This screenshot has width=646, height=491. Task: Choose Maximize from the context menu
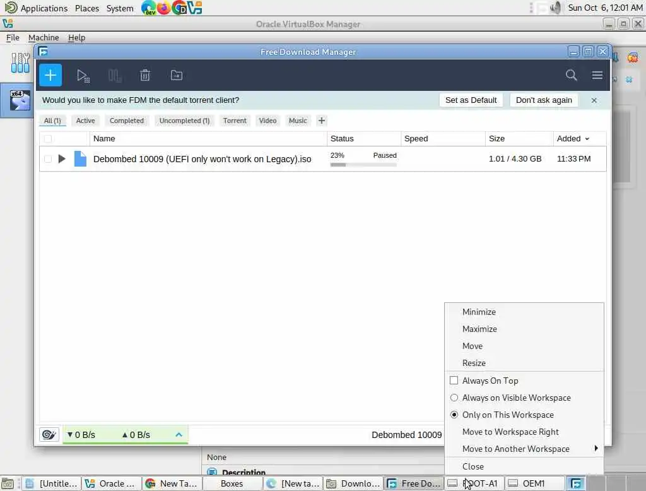[524, 329]
